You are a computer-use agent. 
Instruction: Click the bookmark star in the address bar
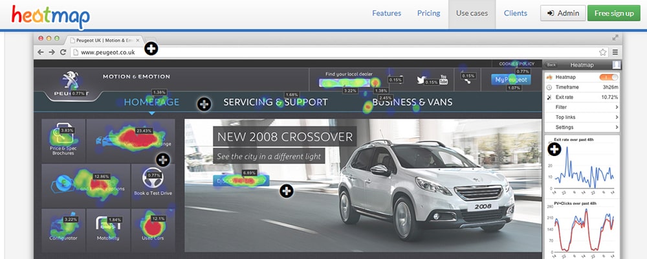tap(602, 52)
